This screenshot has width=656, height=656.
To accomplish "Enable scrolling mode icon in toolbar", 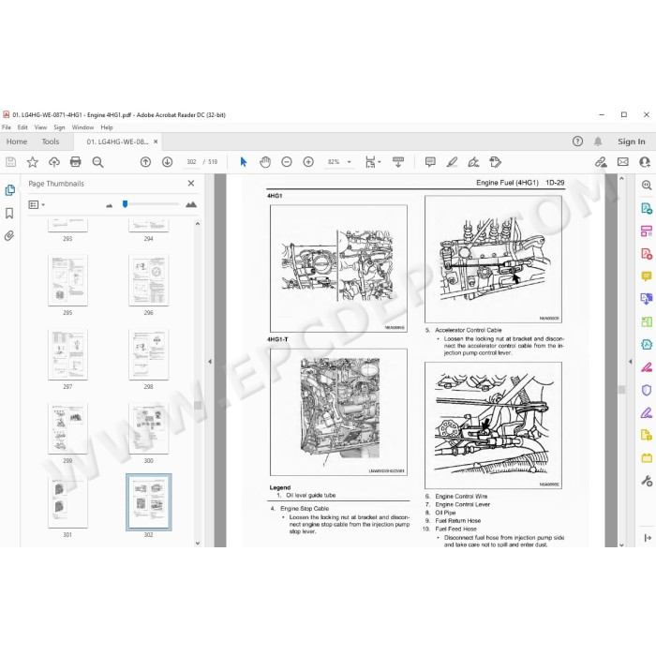I will (x=398, y=162).
